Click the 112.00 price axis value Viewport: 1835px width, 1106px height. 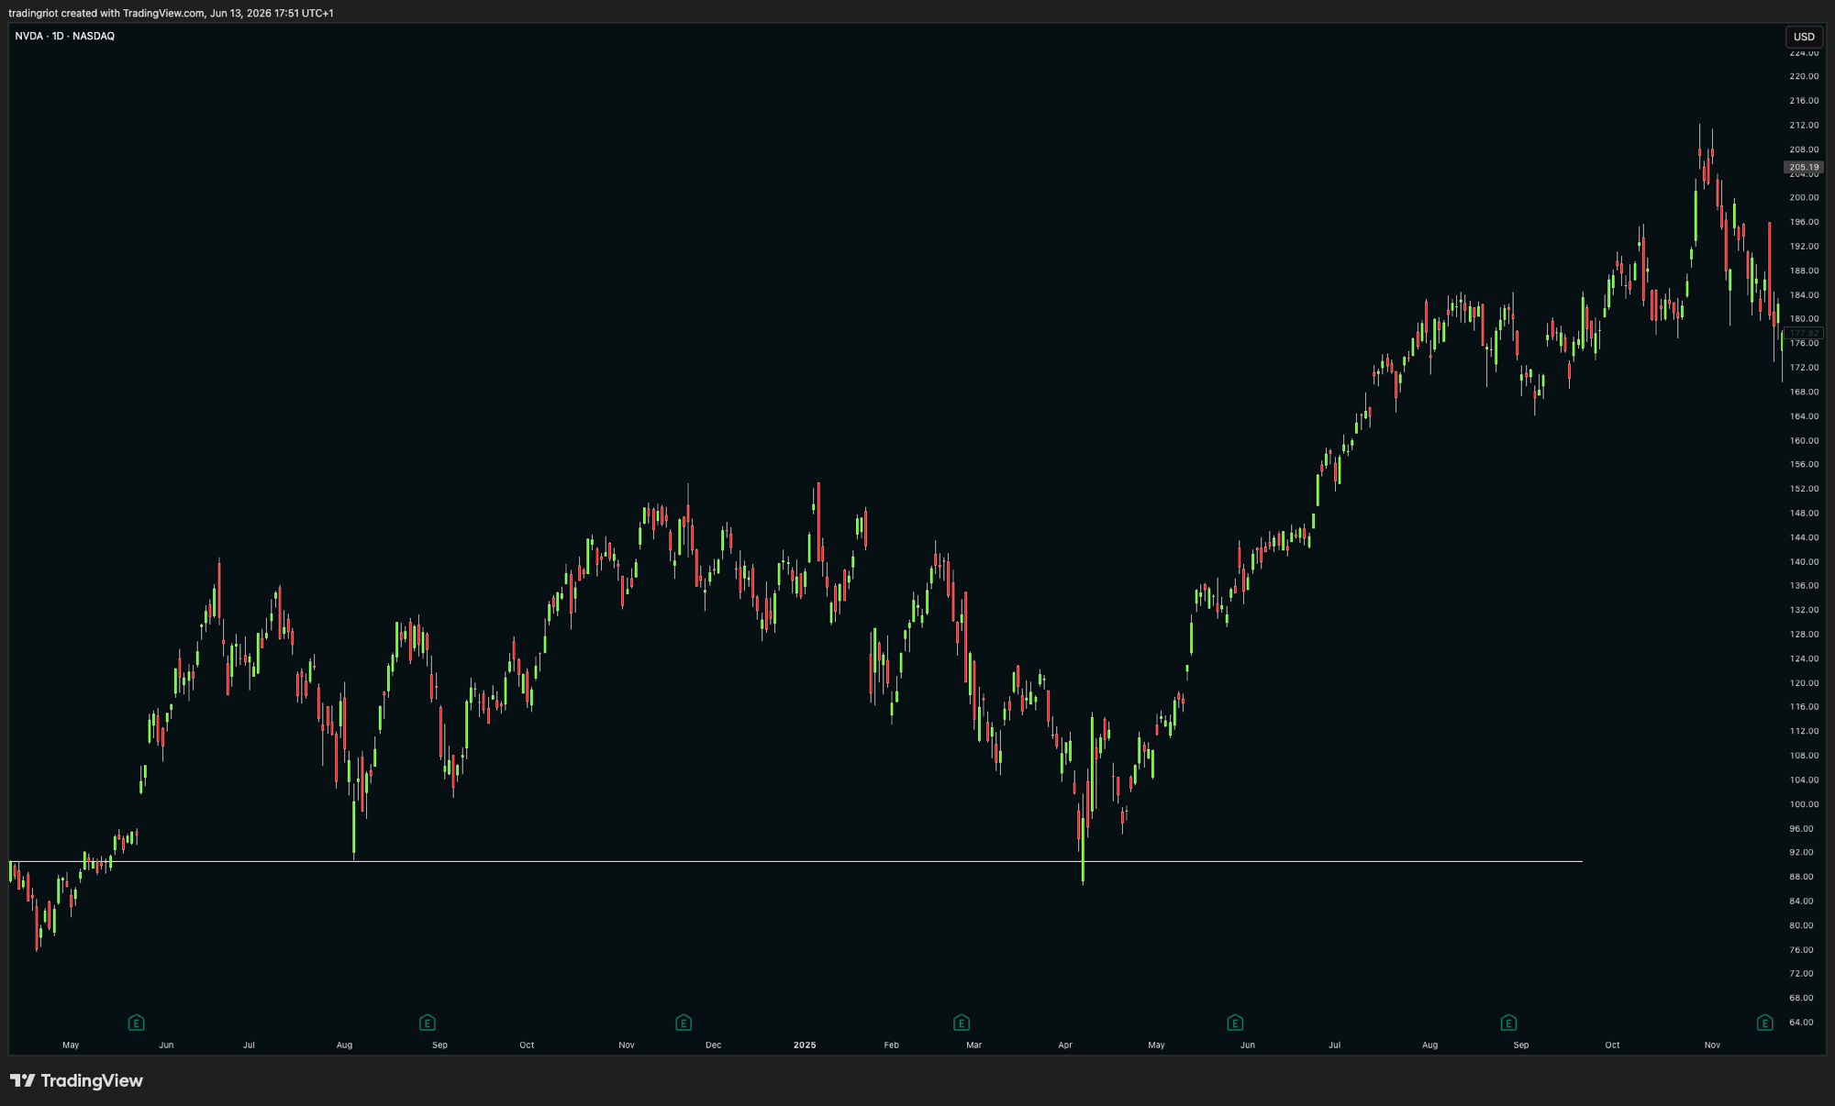coord(1804,731)
